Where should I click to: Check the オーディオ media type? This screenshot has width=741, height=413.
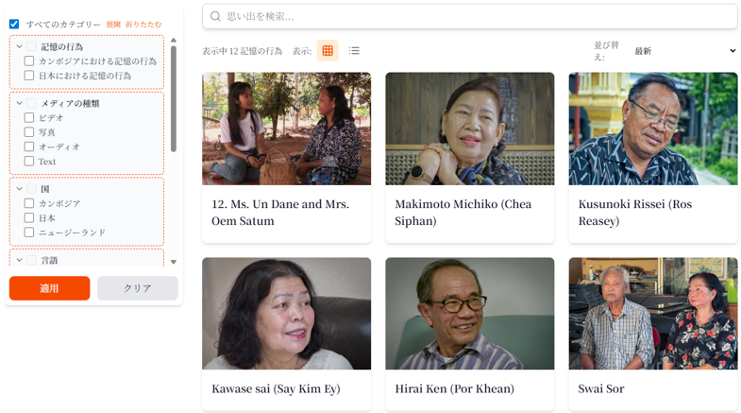click(29, 146)
